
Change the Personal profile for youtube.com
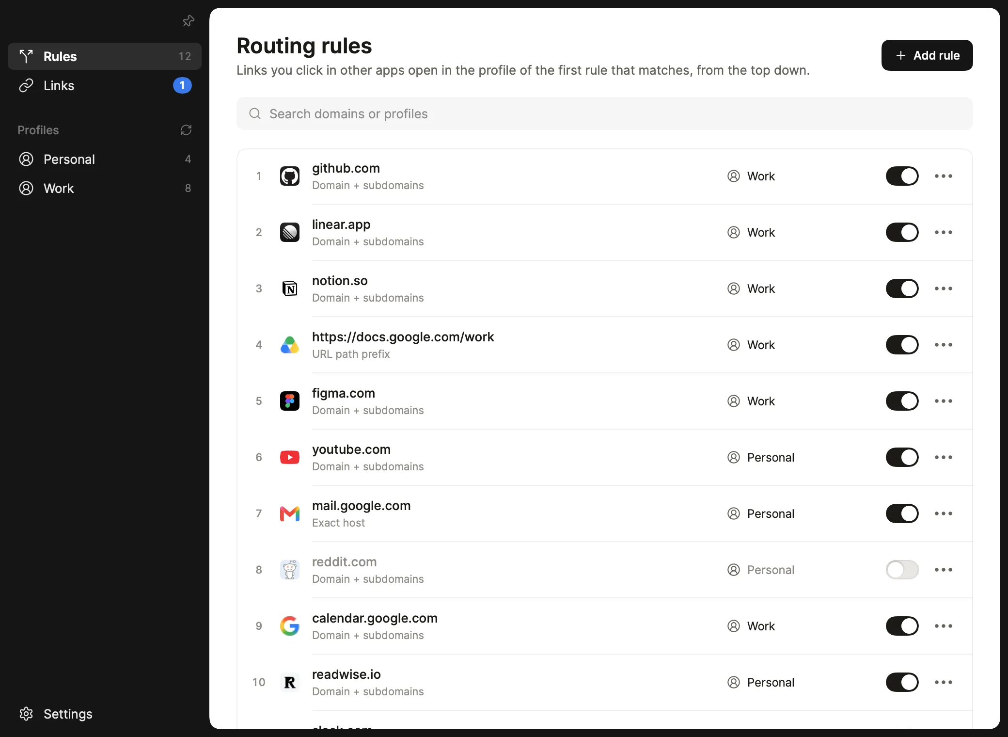coord(761,457)
